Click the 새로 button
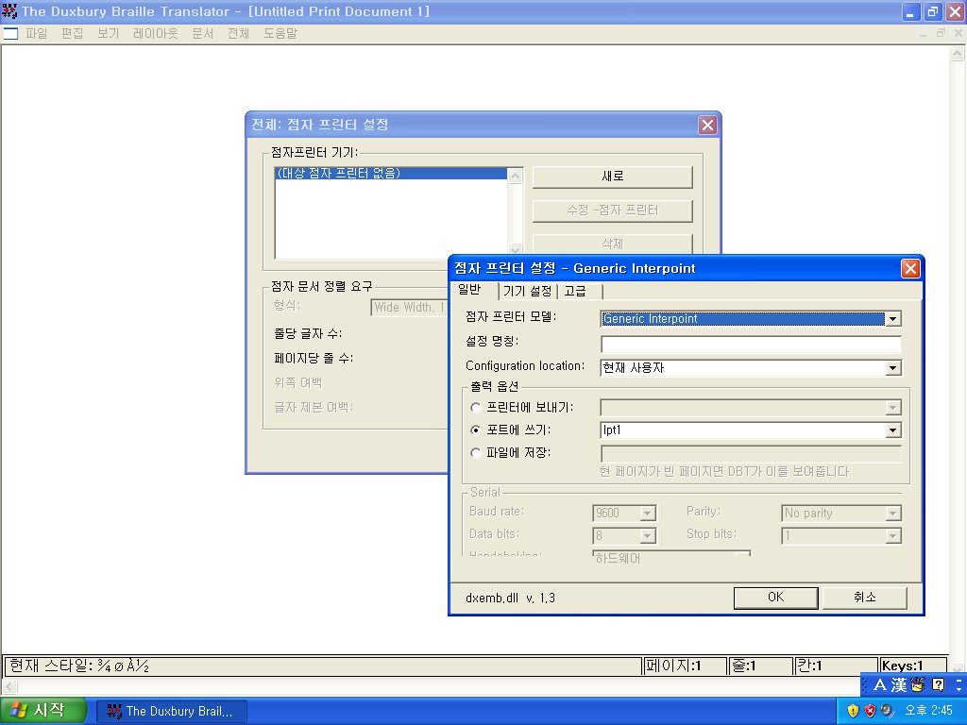 click(x=612, y=177)
